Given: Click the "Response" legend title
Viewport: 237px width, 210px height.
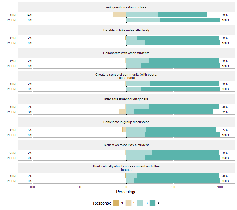Looking at the screenshot, I should click(102, 203).
